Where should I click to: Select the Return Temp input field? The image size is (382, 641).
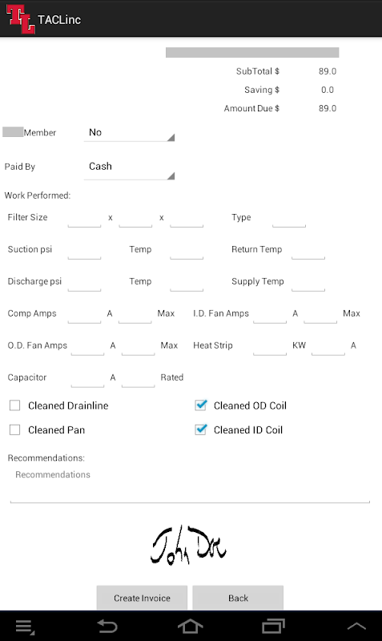pyautogui.click(x=308, y=250)
